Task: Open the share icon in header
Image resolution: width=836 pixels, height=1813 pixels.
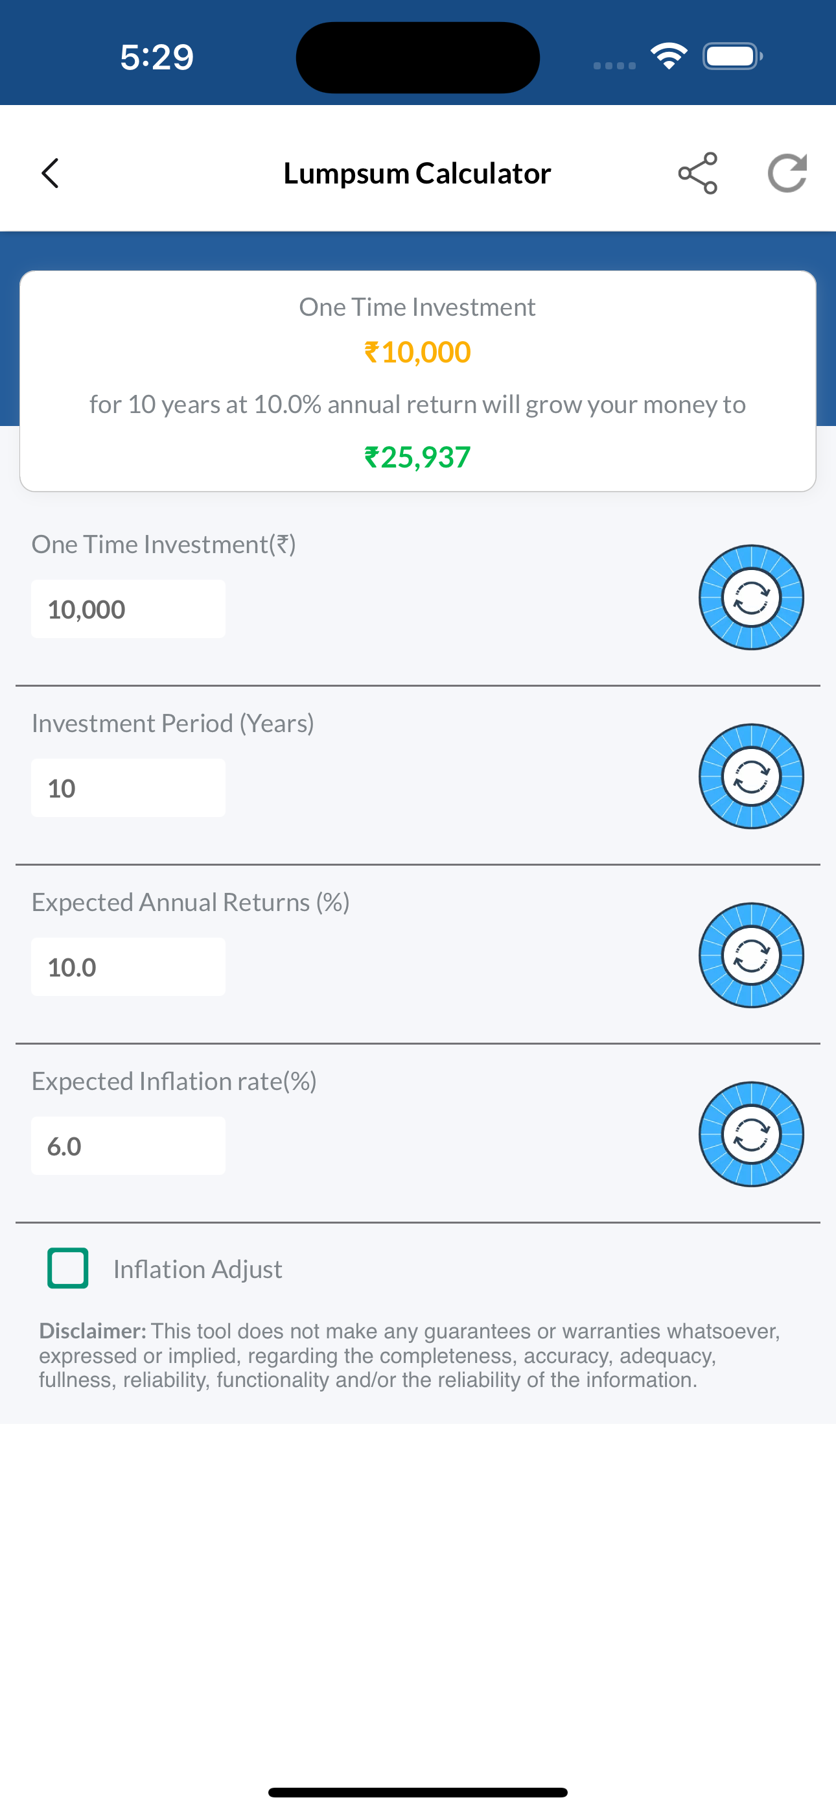Action: [x=697, y=173]
